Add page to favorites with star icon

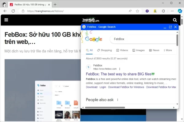[x=137, y=11]
